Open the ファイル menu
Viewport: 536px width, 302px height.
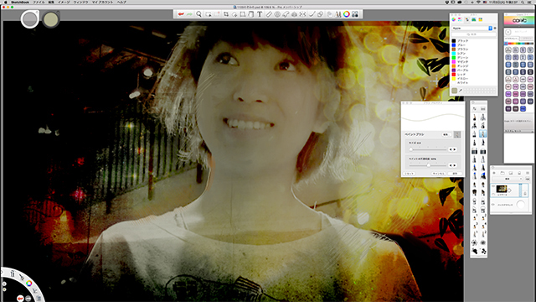[39, 2]
